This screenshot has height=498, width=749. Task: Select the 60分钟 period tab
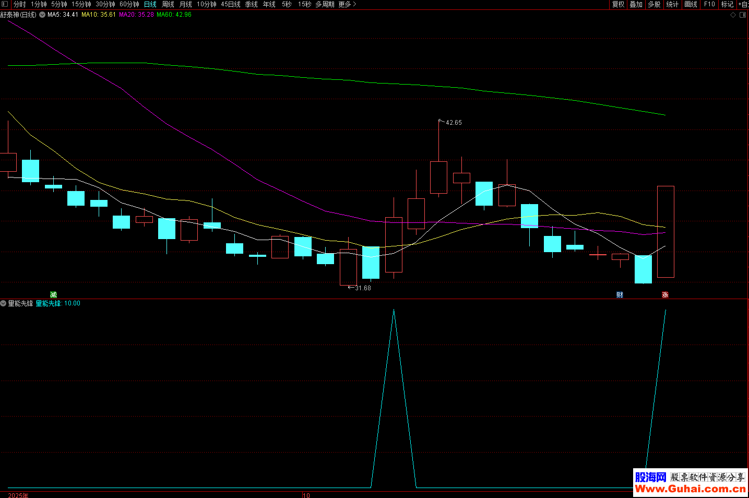[x=129, y=4]
